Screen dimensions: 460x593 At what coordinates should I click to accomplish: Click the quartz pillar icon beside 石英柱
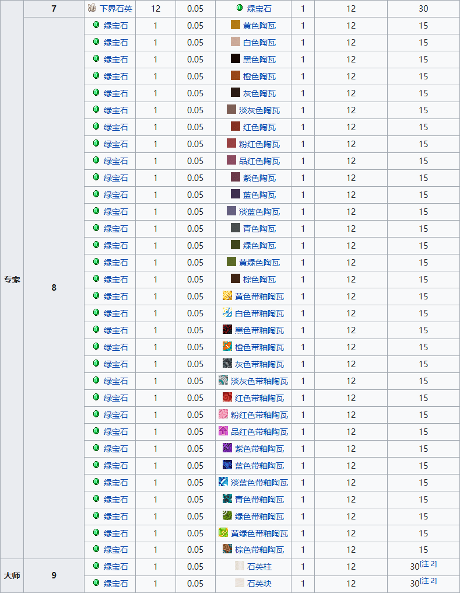(240, 567)
